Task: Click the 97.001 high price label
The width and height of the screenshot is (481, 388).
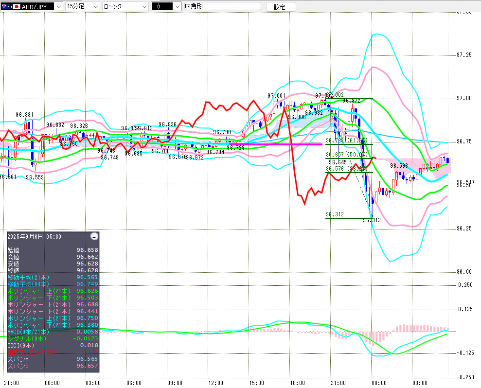Action: point(276,96)
